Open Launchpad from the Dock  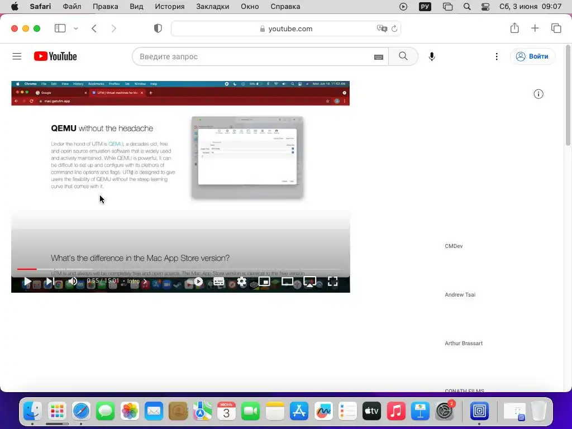57,411
